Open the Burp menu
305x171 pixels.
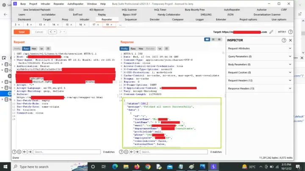click(x=23, y=4)
